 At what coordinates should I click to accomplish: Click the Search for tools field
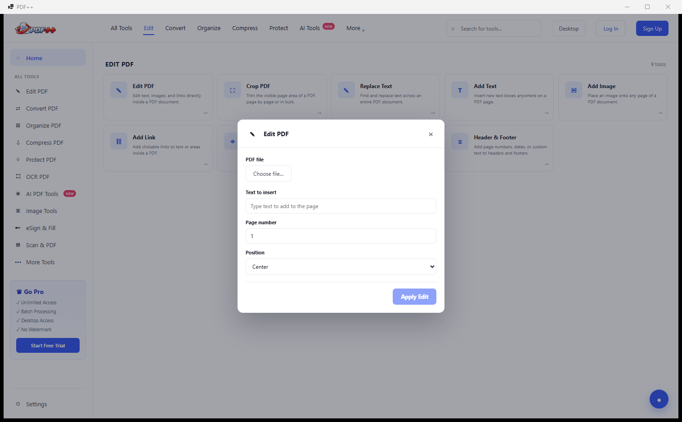click(494, 28)
